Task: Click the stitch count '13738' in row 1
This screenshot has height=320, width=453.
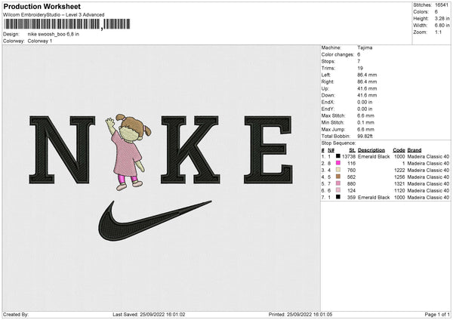Action: 349,156
